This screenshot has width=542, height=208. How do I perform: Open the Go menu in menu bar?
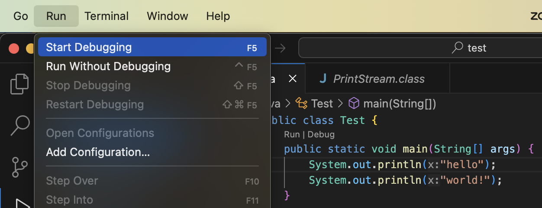click(21, 16)
